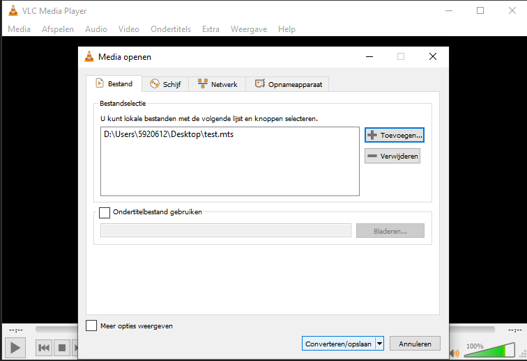Click the Verwijderen button
The image size is (527, 361).
[392, 156]
